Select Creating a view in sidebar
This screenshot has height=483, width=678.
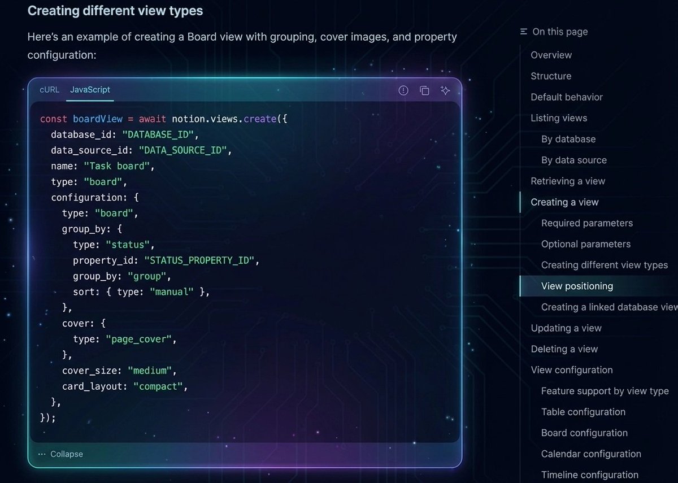coord(564,202)
